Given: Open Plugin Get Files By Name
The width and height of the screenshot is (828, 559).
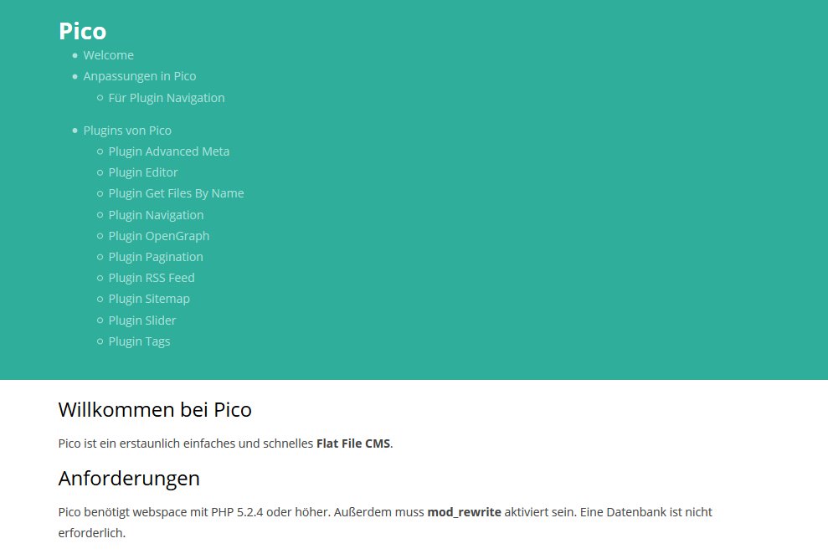Looking at the screenshot, I should coord(176,193).
